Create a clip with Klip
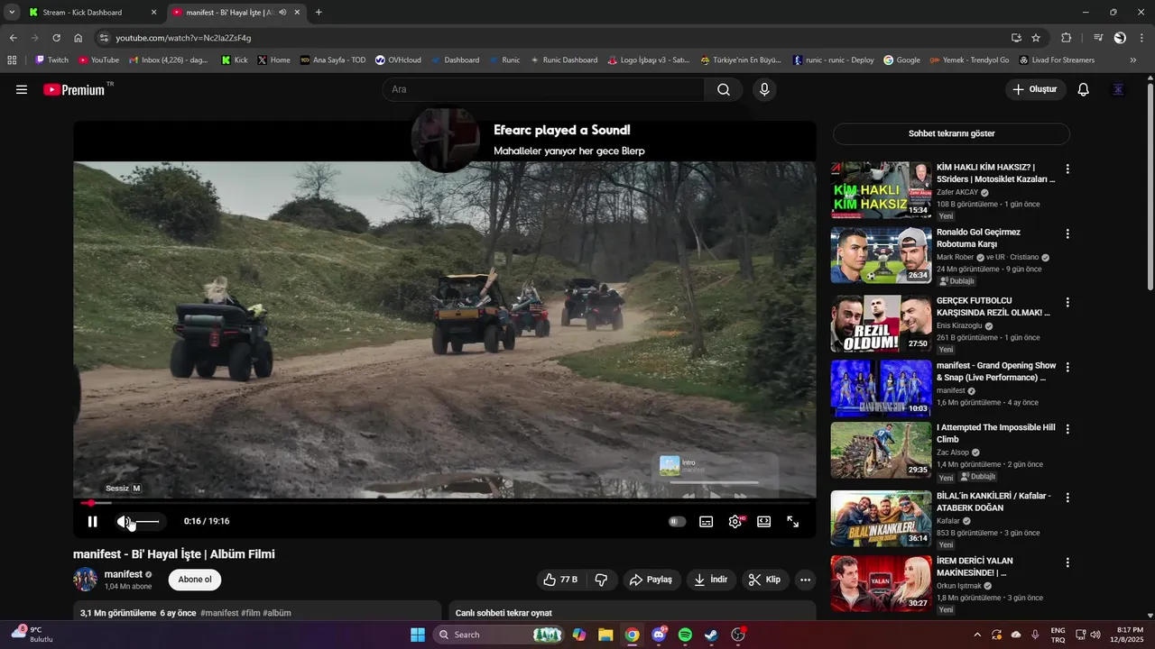 point(764,580)
